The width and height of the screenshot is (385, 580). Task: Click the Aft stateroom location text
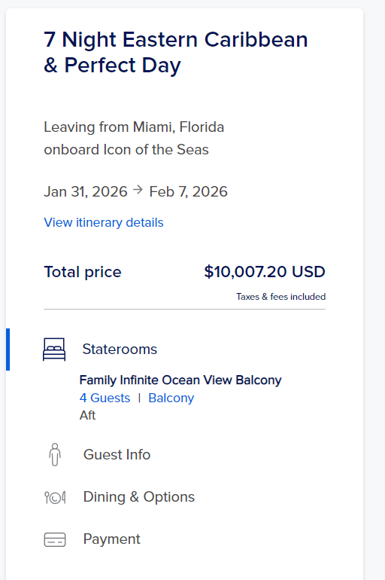click(87, 415)
